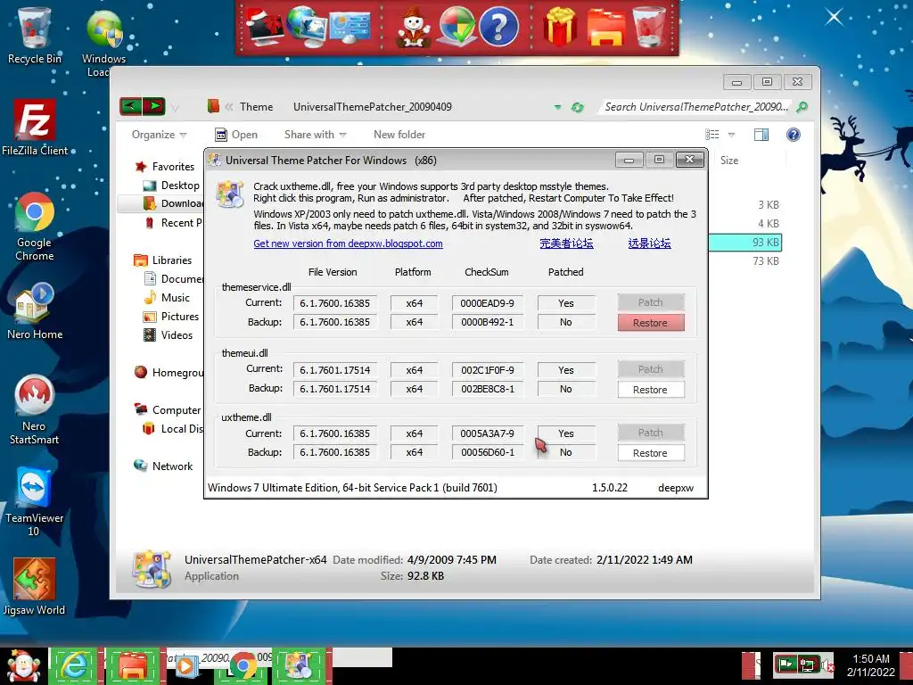Click the Santa Start button

pos(23,666)
